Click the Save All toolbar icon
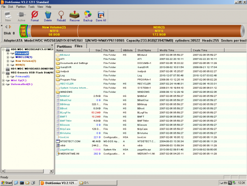 click(x=101, y=16)
